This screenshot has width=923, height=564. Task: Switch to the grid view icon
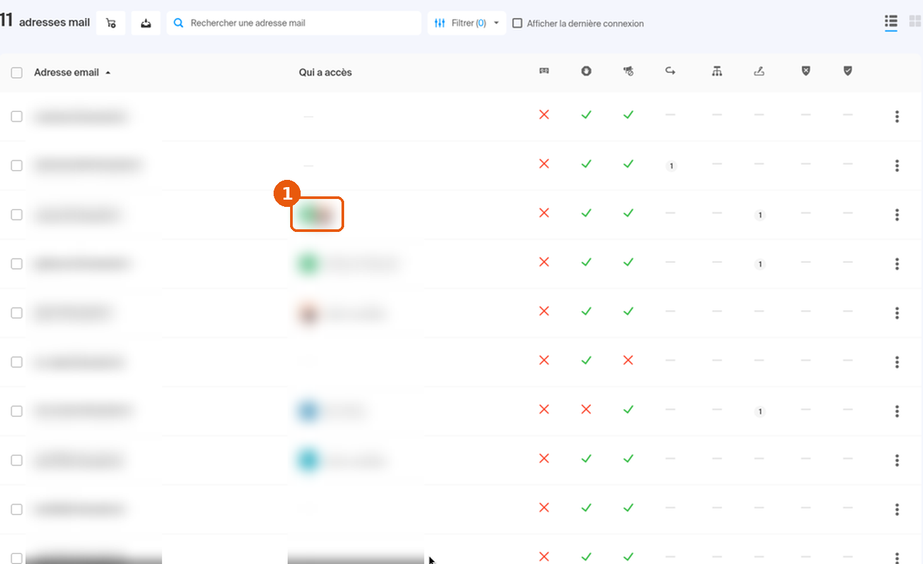tap(915, 22)
